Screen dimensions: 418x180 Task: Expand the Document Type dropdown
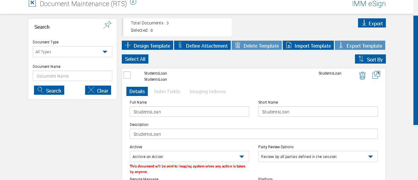pos(73,52)
